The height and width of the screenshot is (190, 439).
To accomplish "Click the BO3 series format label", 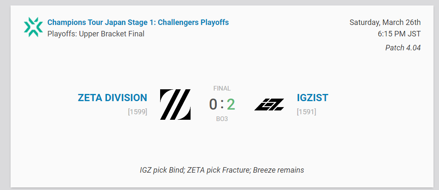I will [x=222, y=119].
